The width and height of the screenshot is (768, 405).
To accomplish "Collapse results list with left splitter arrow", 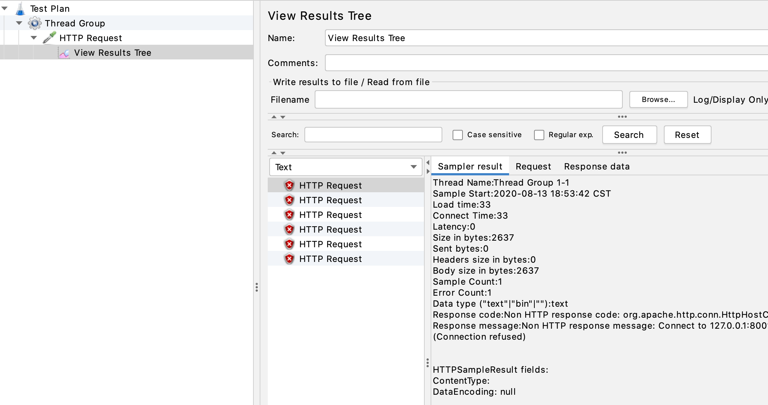I will pyautogui.click(x=428, y=163).
